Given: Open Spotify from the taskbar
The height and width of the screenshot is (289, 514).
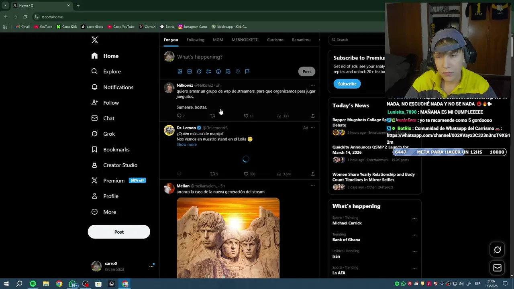Looking at the screenshot, I should pos(33,284).
